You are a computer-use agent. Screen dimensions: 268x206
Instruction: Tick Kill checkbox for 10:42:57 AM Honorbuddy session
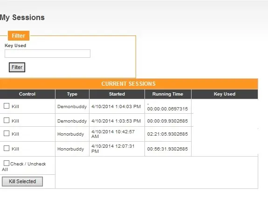point(7,133)
